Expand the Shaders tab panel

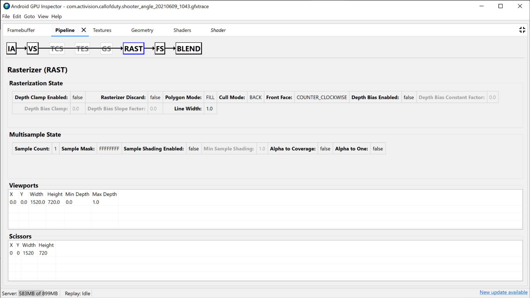tap(182, 30)
